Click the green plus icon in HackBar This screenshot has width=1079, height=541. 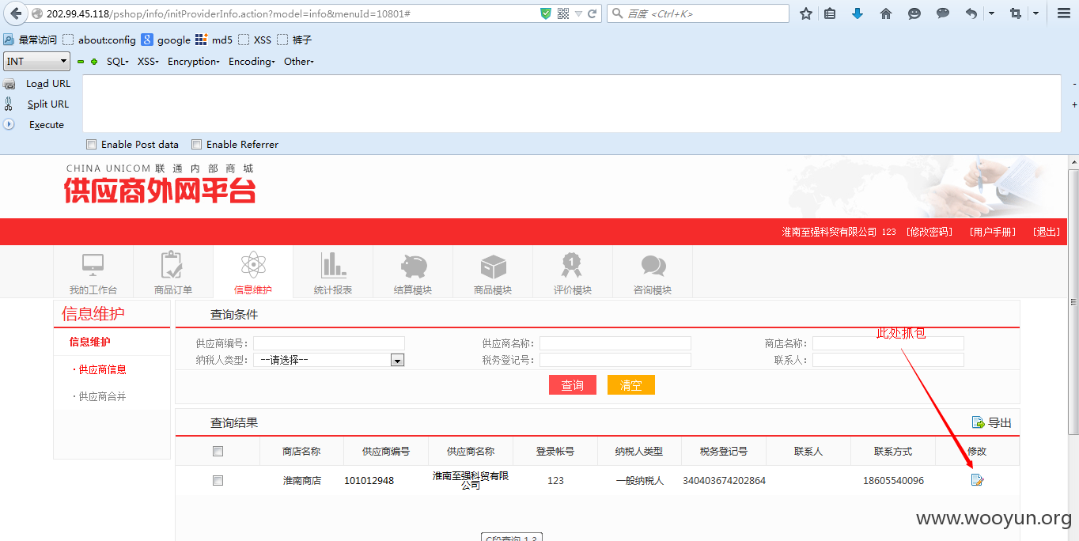(x=94, y=62)
